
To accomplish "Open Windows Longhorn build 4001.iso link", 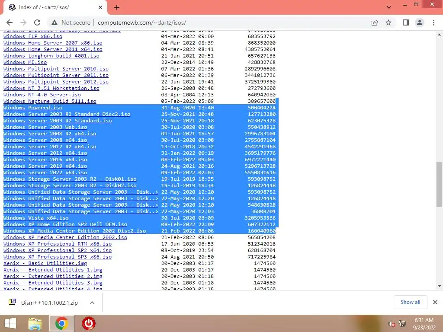I will [51, 56].
